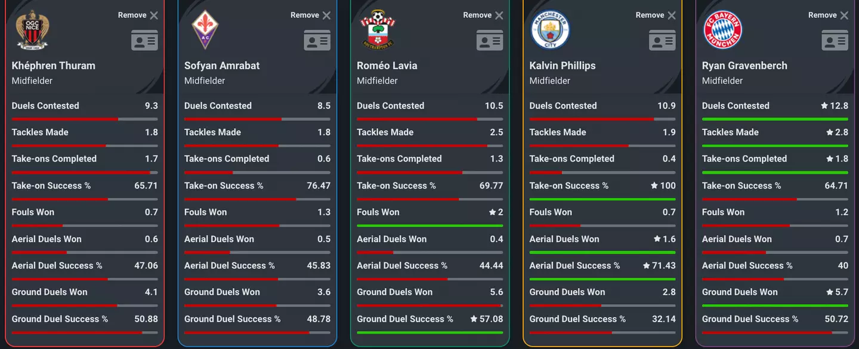This screenshot has width=859, height=349.
Task: Click Gravenberch's starred Duels Contested value
Action: [x=834, y=106]
